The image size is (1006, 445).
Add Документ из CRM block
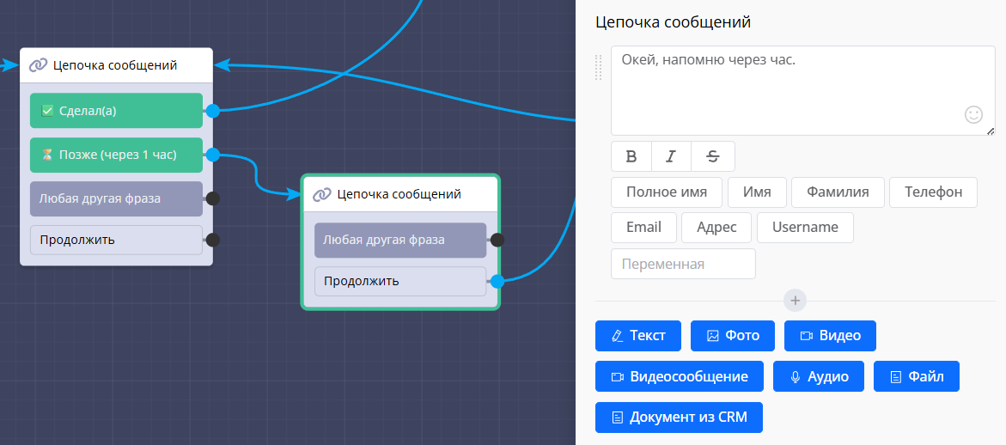pos(678,418)
